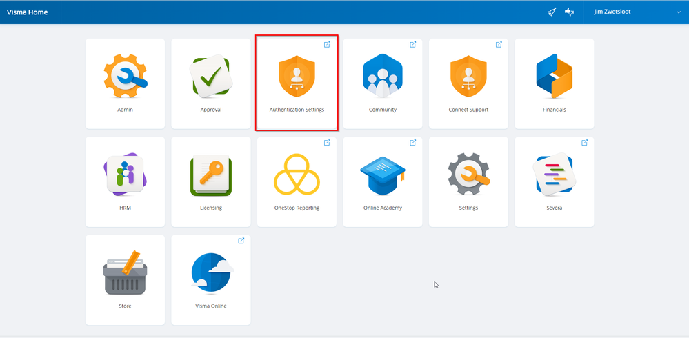689x338 pixels.
Task: Open the Licensing key icon
Action: click(x=211, y=175)
